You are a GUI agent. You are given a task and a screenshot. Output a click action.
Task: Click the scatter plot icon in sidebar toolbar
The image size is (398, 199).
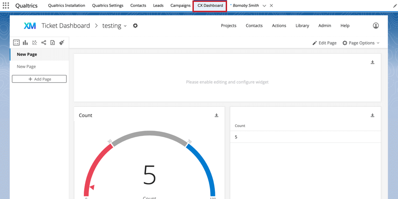35,43
